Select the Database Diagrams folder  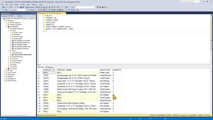click(x=18, y=29)
